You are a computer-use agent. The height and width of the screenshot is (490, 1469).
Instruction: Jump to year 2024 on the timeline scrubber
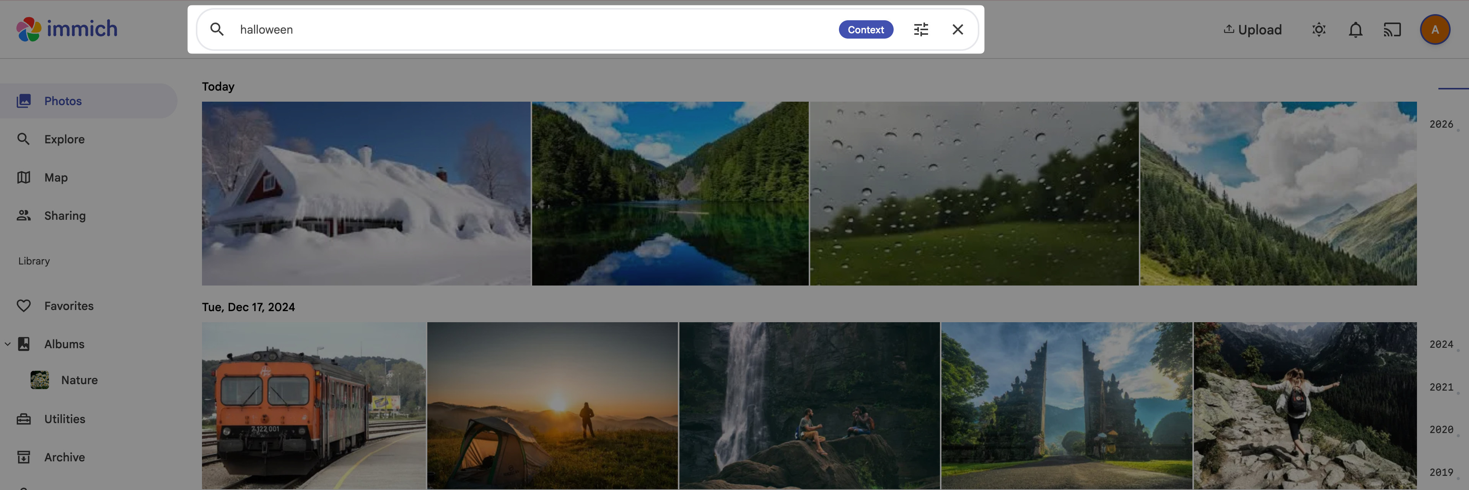(x=1441, y=344)
